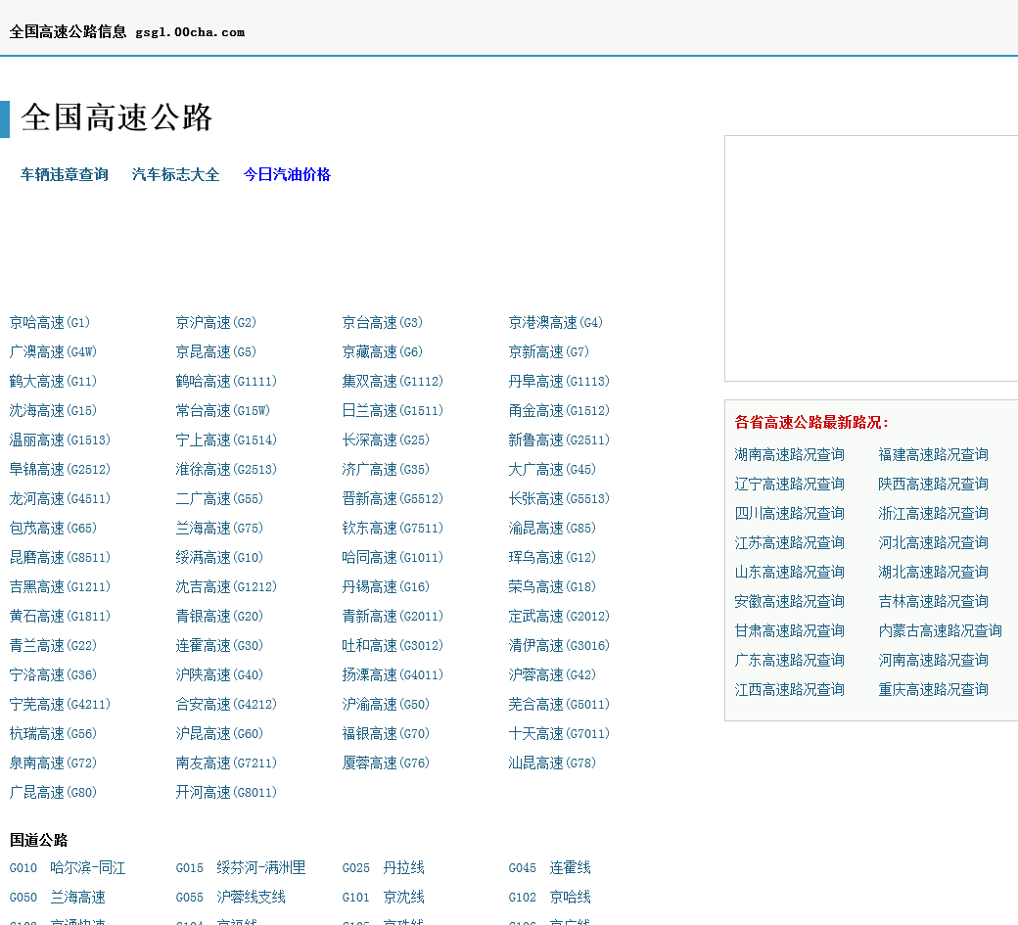Select 龙河高速(G4511) link
The width and height of the screenshot is (1018, 925).
pyautogui.click(x=60, y=498)
